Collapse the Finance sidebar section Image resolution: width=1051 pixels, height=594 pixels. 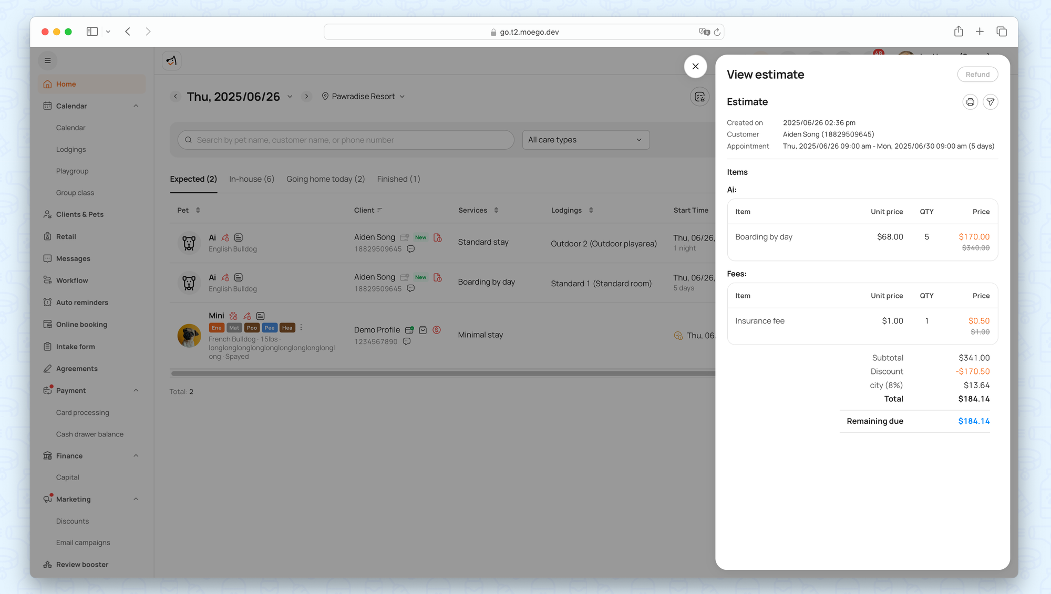136,456
